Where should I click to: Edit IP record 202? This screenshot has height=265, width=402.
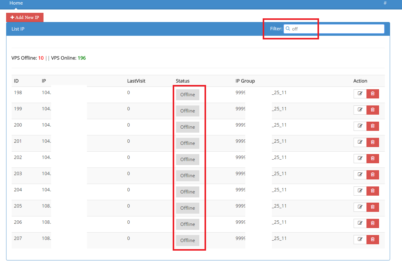pos(360,159)
